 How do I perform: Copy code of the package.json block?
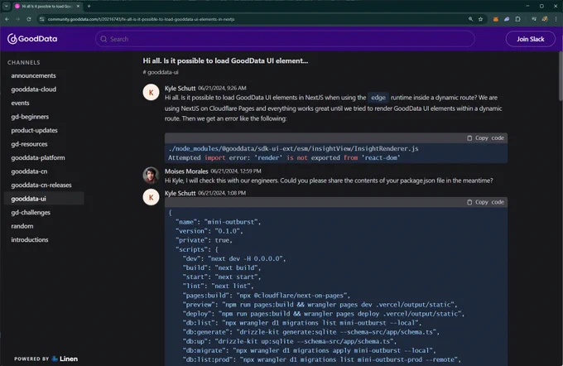click(x=486, y=202)
